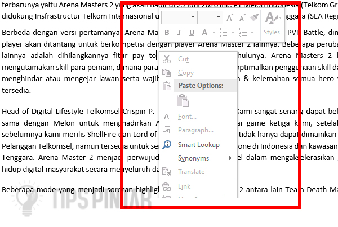
Task: Choose Translate from the context menu
Action: [192, 172]
